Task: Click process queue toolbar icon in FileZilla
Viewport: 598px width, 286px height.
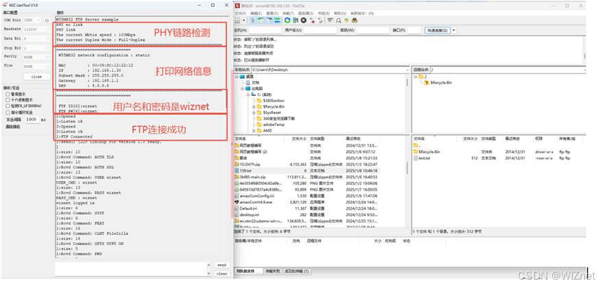Action: pos(296,20)
